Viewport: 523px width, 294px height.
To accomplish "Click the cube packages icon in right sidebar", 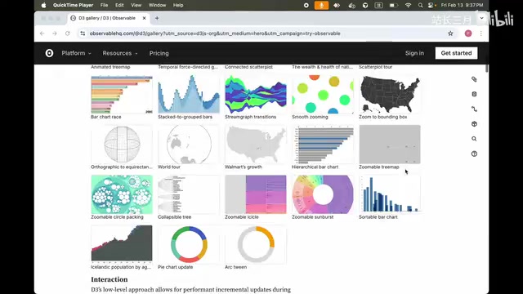I will coord(474,124).
